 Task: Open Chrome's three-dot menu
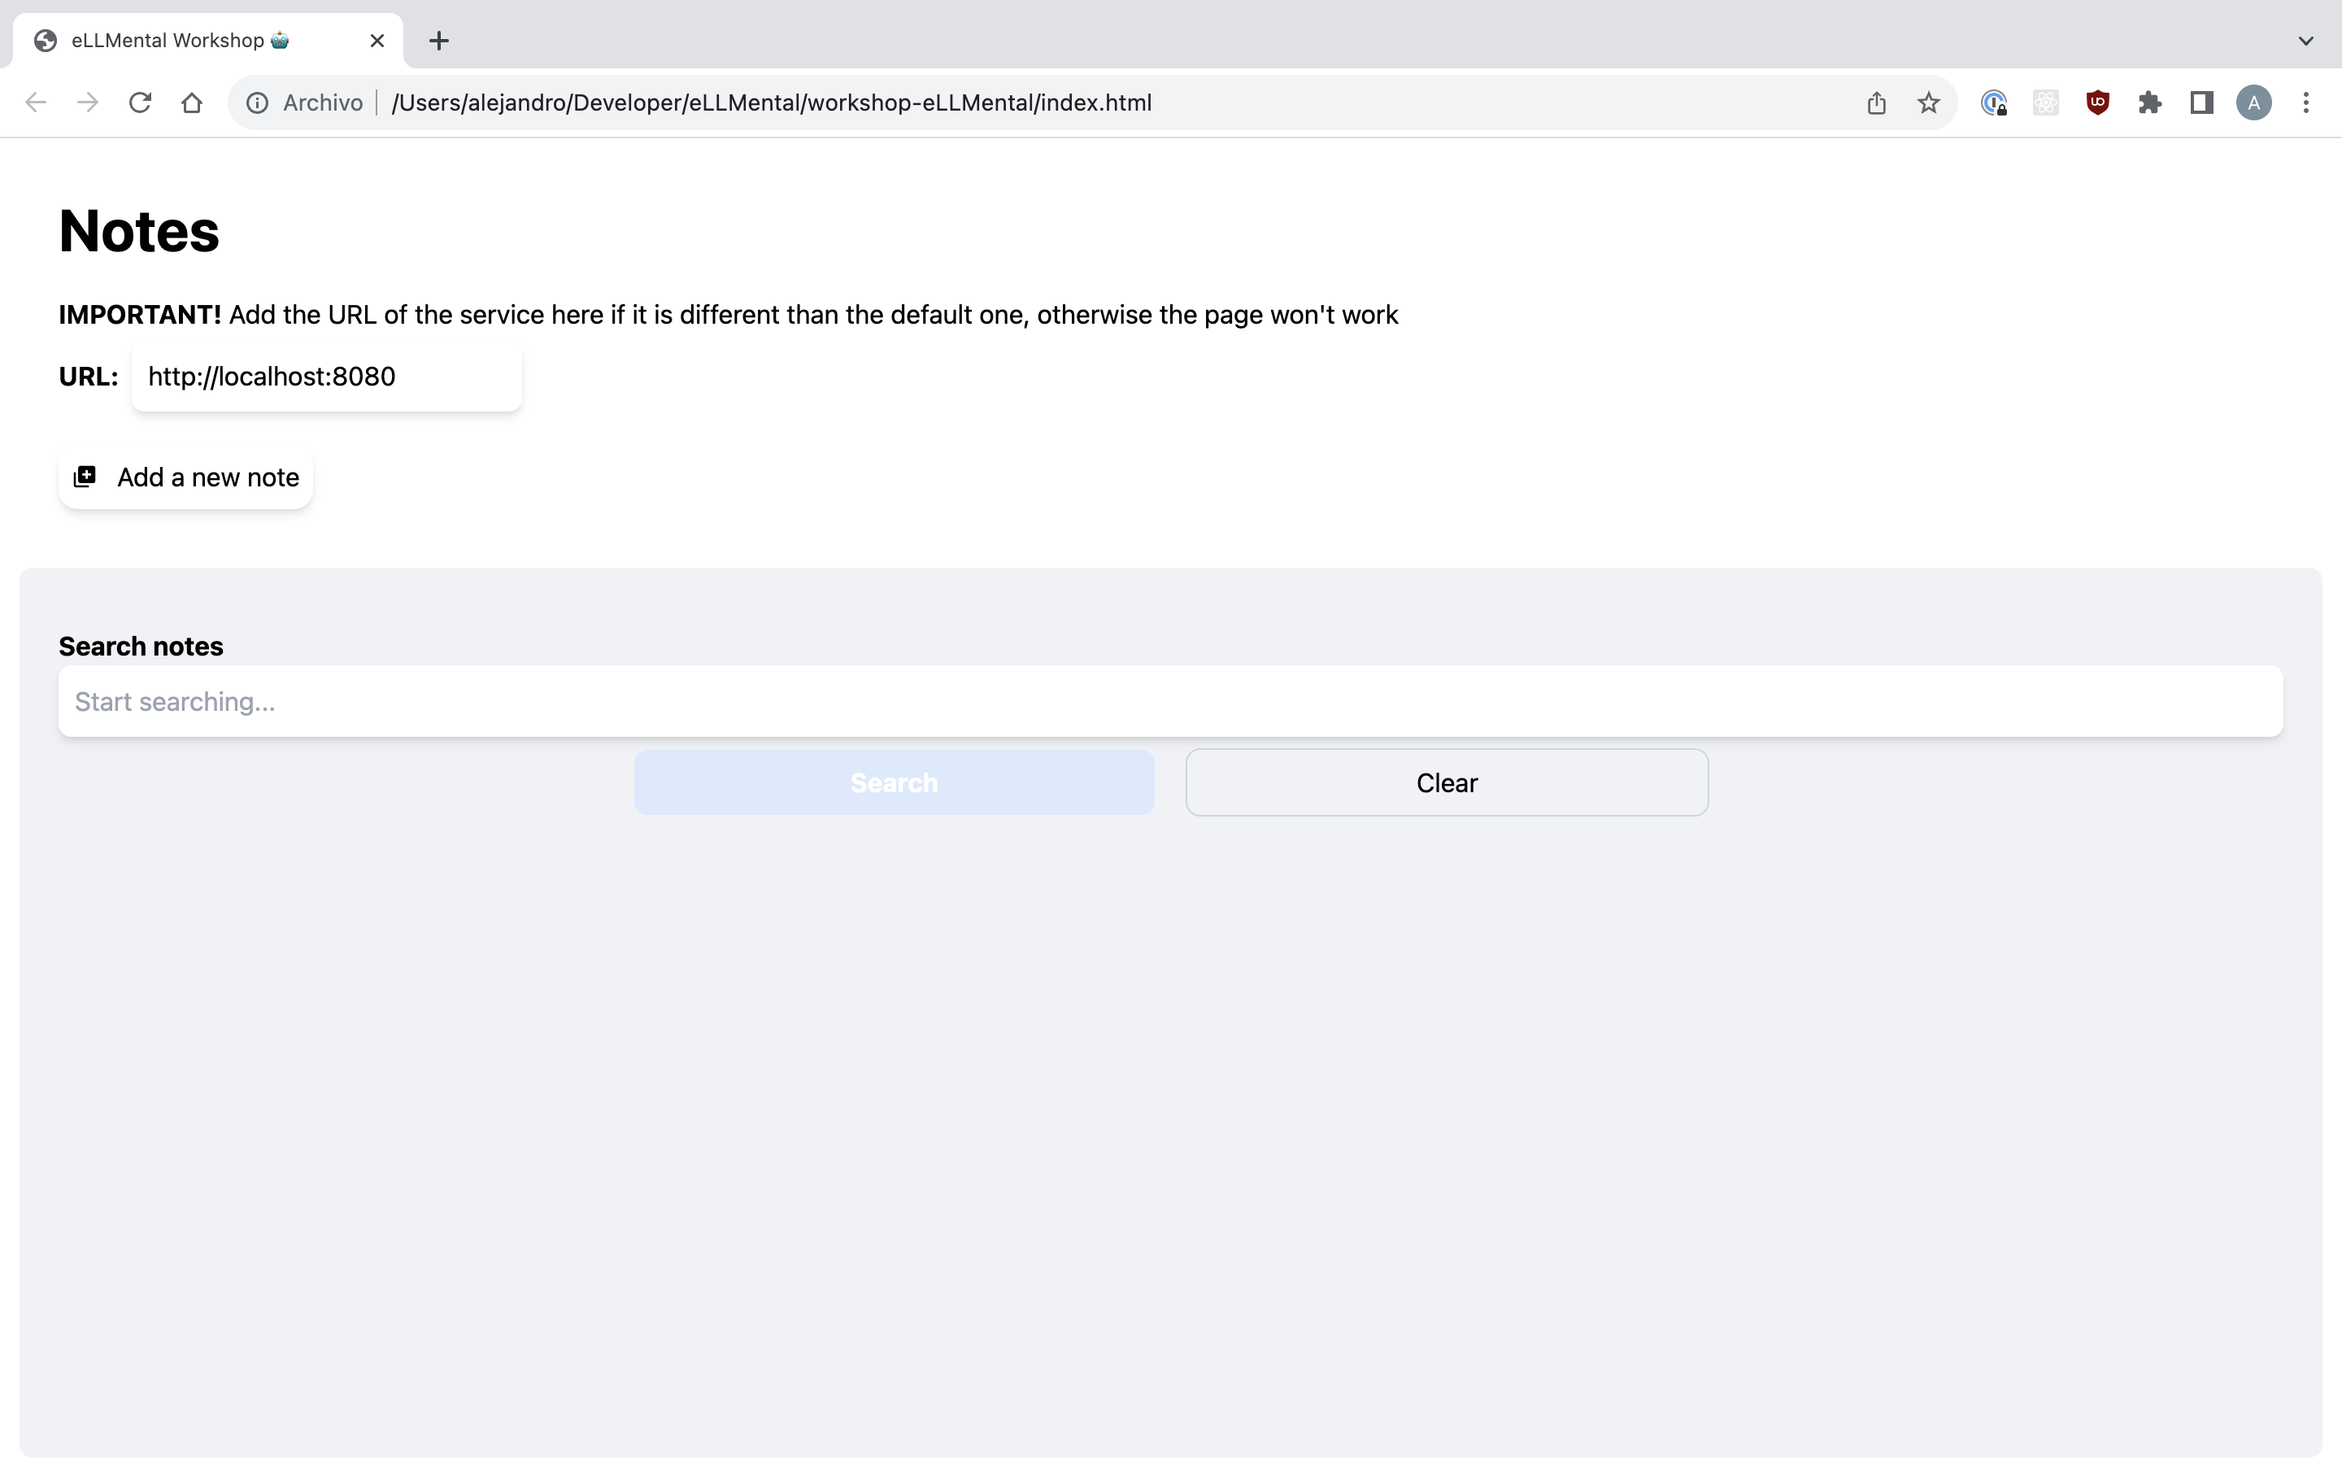pos(2305,102)
